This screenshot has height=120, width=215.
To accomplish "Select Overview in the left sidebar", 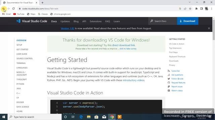I will [x=21, y=40].
